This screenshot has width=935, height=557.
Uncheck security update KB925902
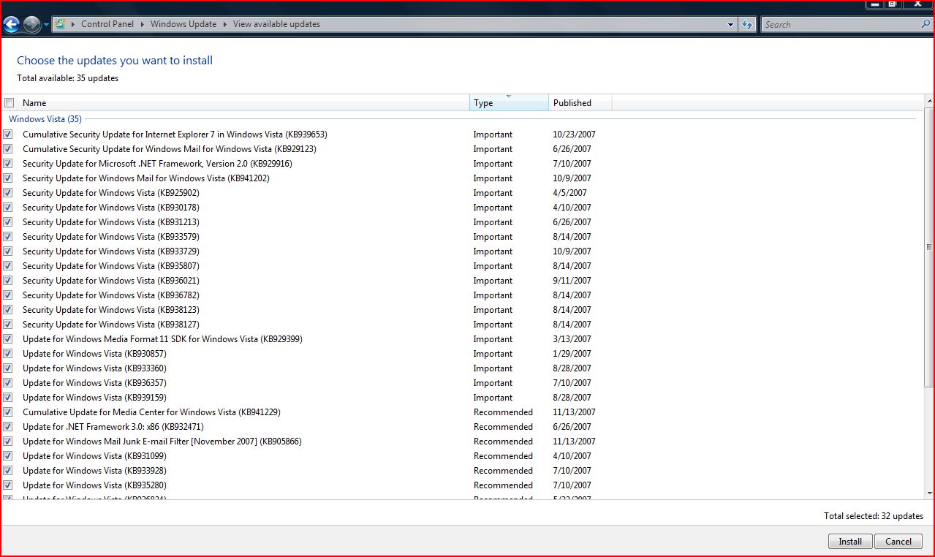click(x=8, y=193)
